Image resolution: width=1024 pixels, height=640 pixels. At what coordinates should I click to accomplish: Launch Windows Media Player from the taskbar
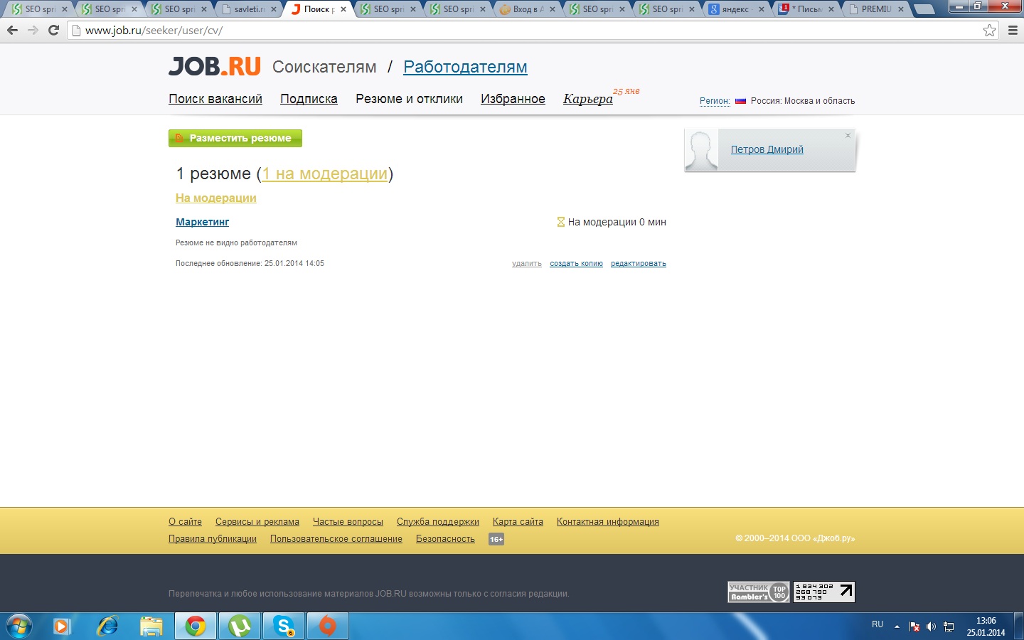click(x=62, y=626)
